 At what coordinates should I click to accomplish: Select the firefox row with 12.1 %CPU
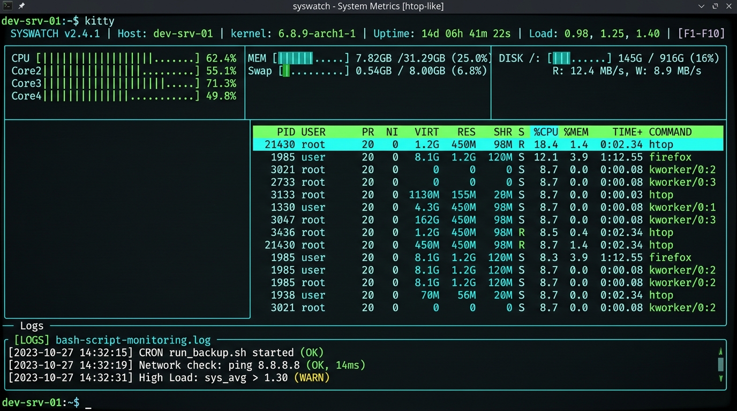(488, 157)
